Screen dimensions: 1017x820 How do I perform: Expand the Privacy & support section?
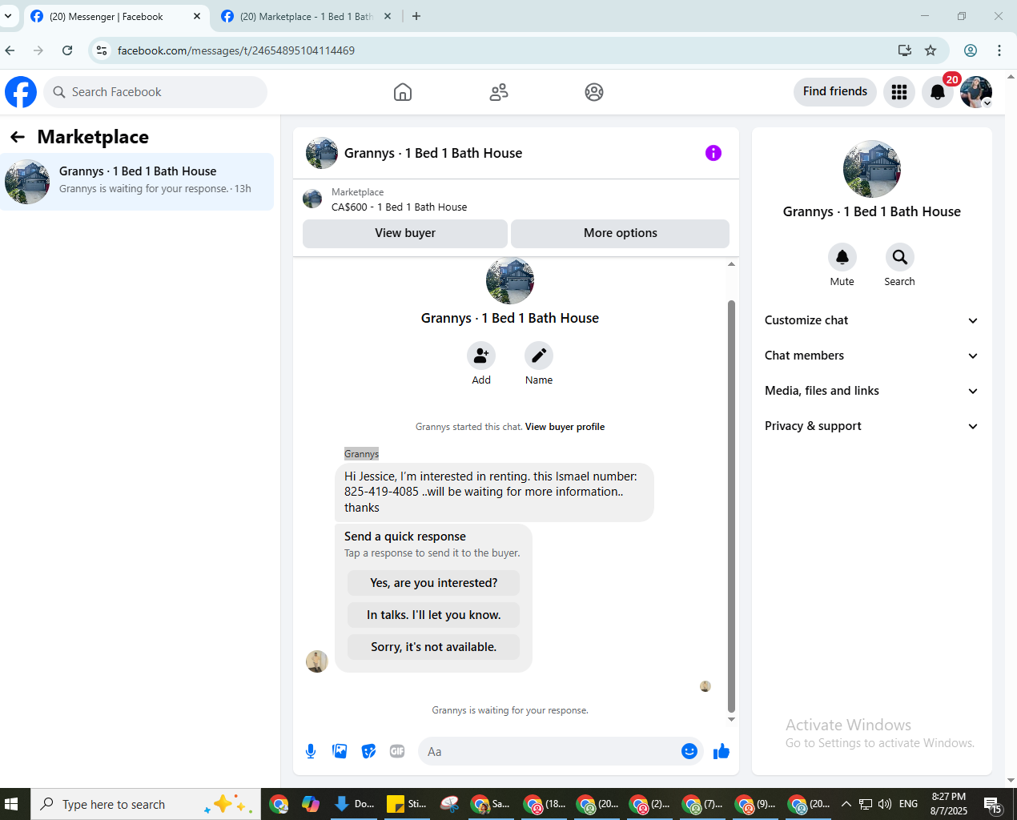(x=871, y=426)
